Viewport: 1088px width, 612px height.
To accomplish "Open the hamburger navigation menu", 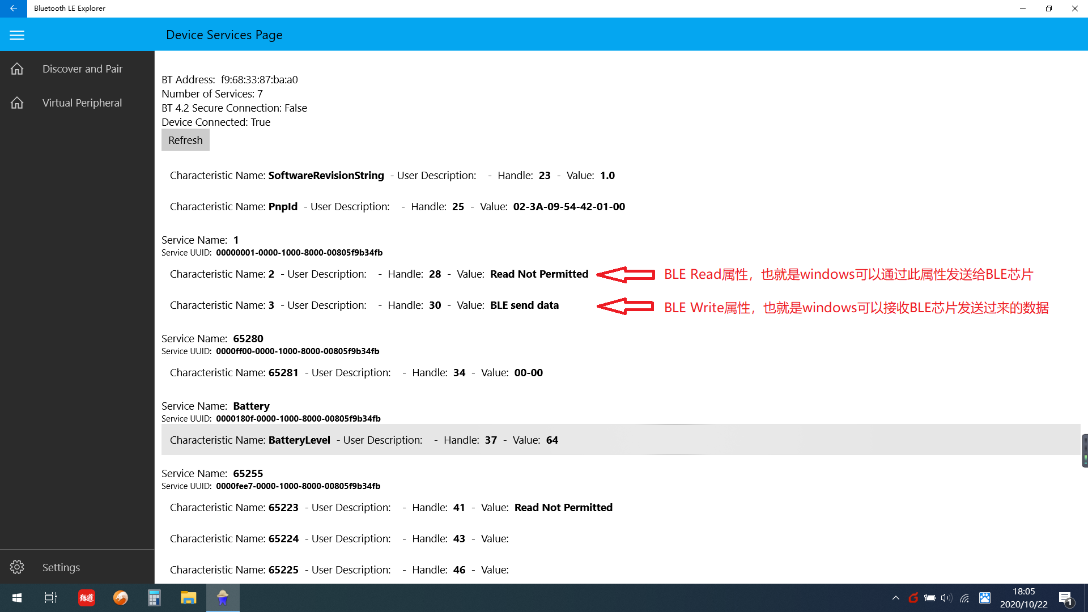I will (16, 35).
